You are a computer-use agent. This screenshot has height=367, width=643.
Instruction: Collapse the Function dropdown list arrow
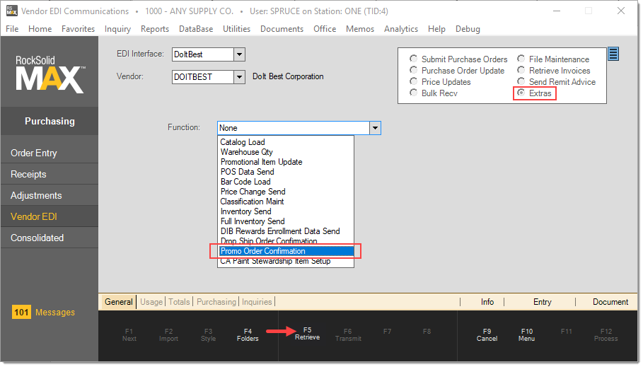point(376,128)
